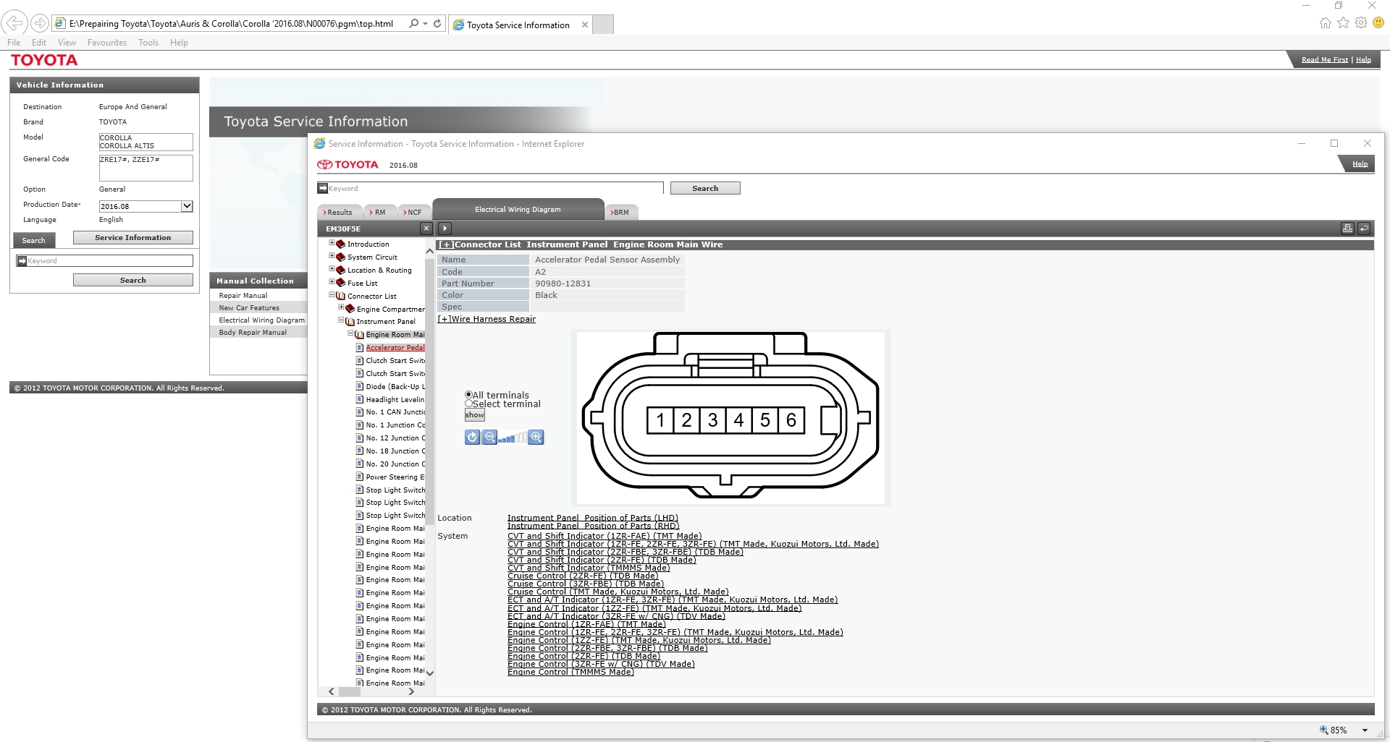Image resolution: width=1390 pixels, height=742 pixels.
Task: Open Clutch Start Switch in the connector tree
Action: 395,361
